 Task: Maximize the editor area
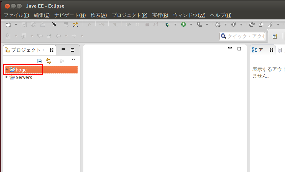click(239, 49)
